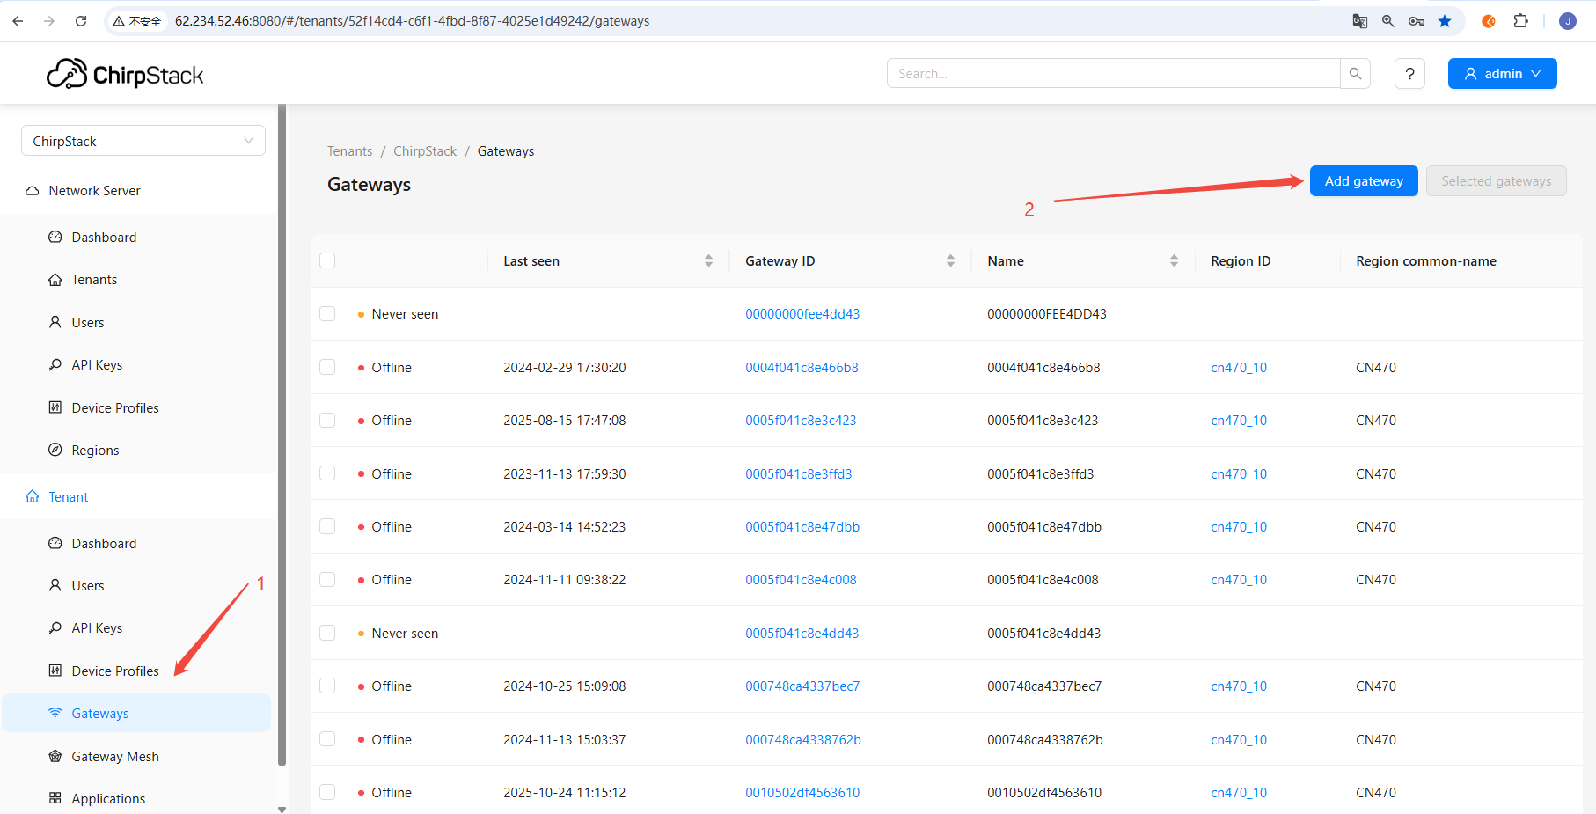Click the search magnifier icon button
The height and width of the screenshot is (814, 1596).
tap(1355, 74)
